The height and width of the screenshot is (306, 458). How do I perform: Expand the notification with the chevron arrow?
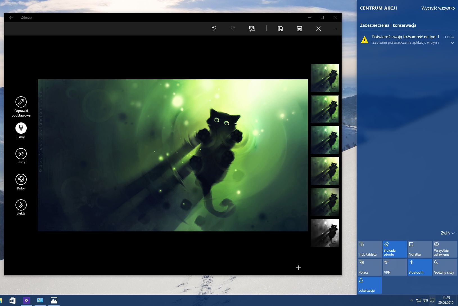click(x=452, y=43)
